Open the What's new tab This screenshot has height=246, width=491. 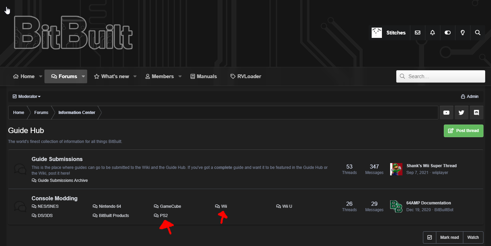[111, 76]
